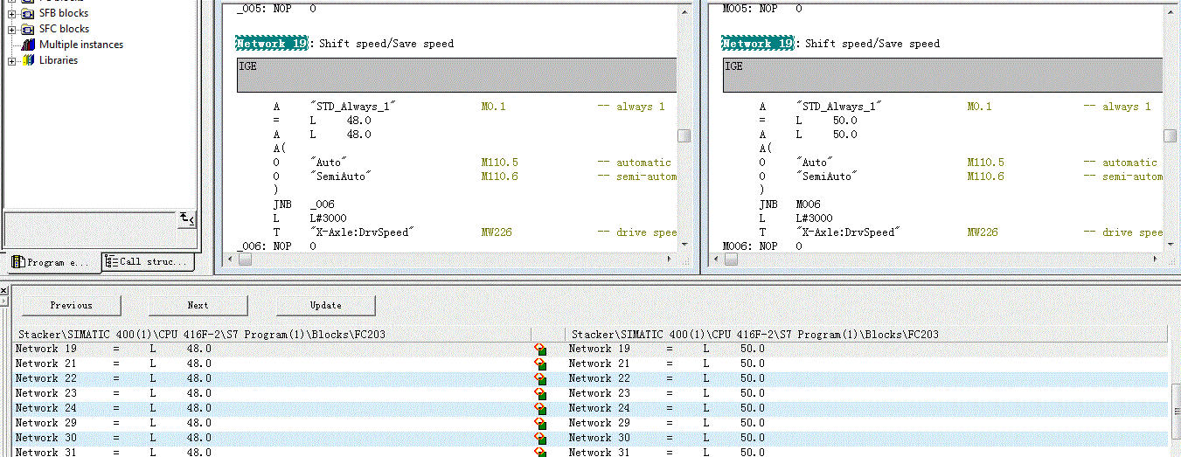Click the Previous button
Viewport: 1181px width, 457px height.
pyautogui.click(x=71, y=305)
